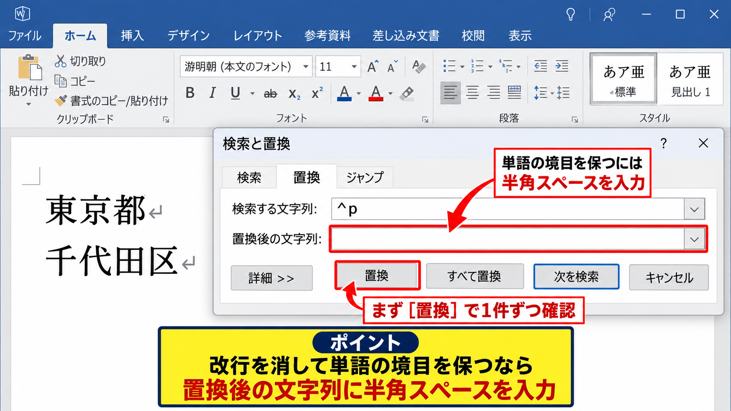Click the Copy icon
Viewport: 731px width, 411px height.
[60, 81]
